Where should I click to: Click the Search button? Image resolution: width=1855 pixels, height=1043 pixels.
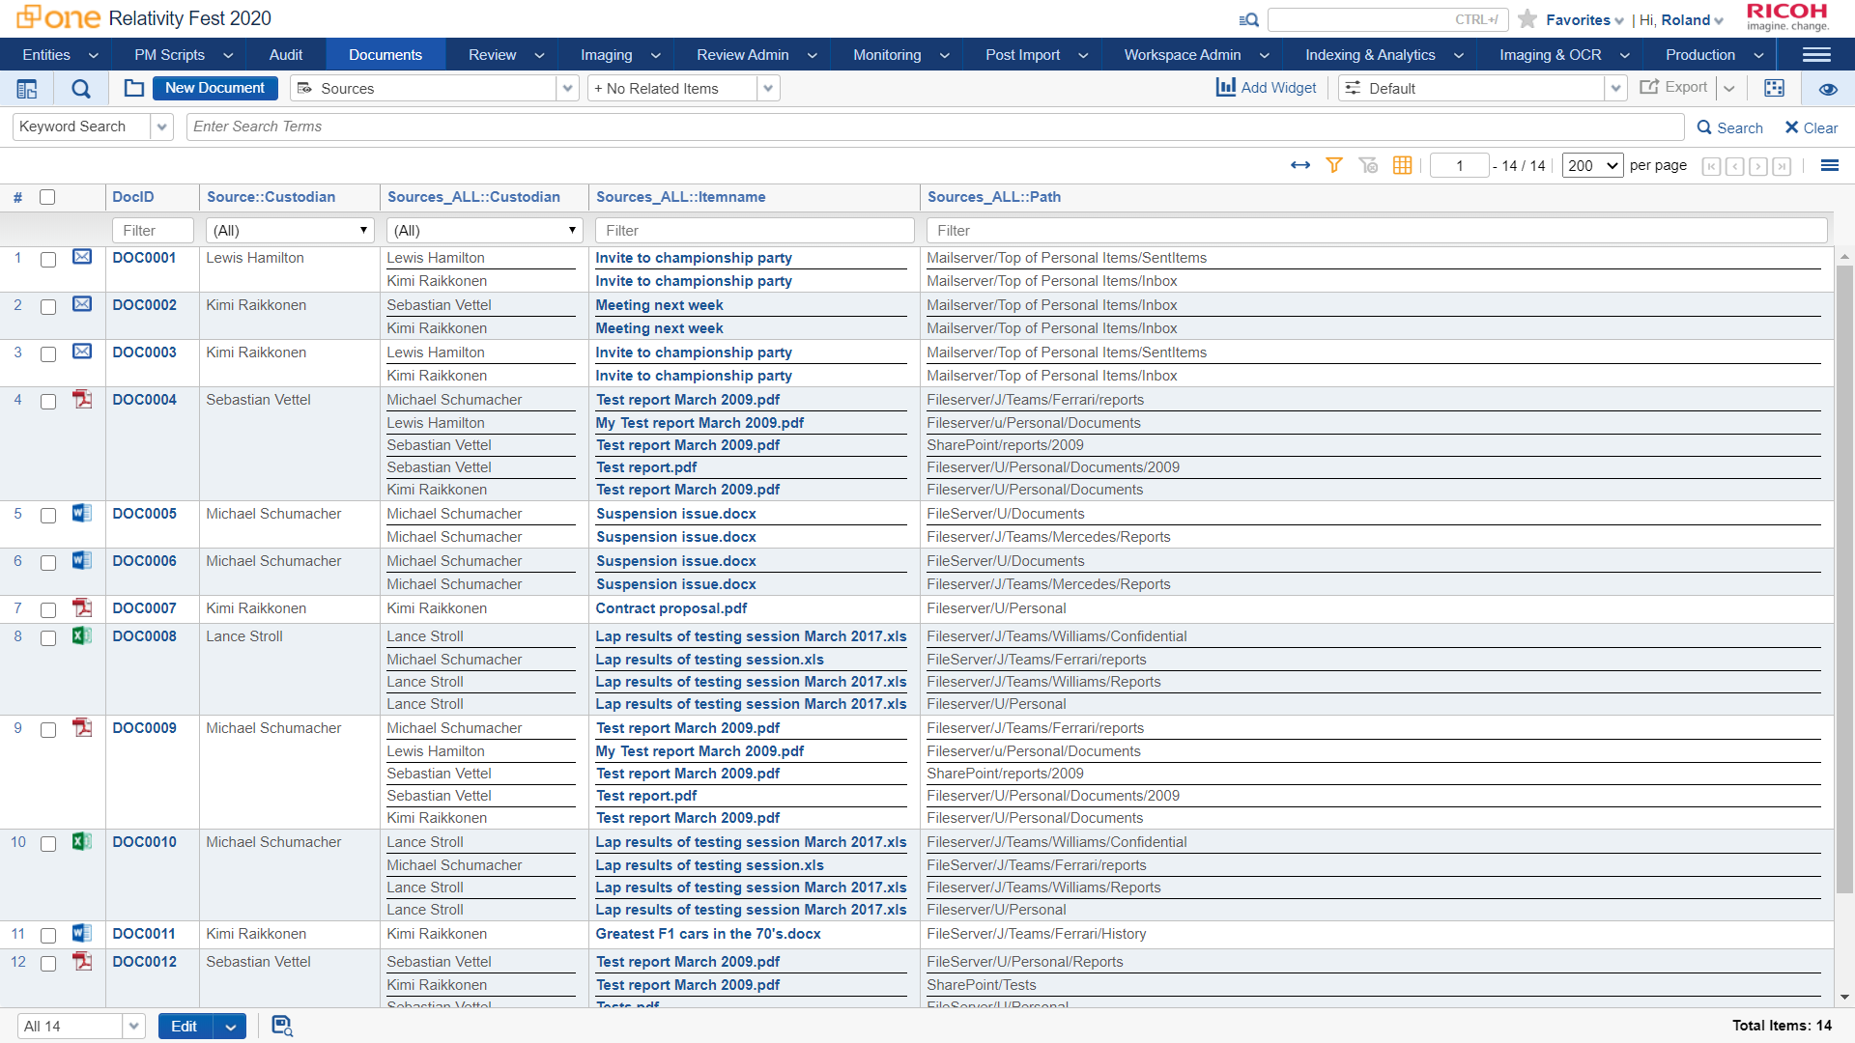[x=1729, y=127]
